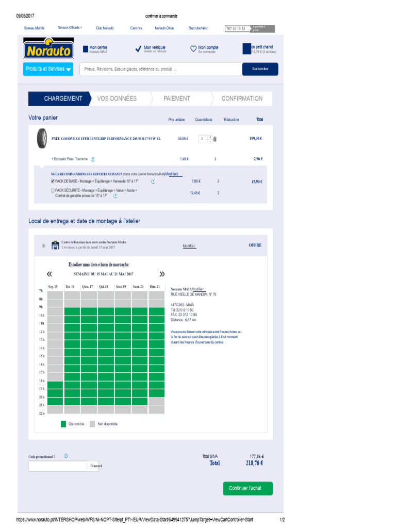Screen dimensions: 396x528
Task: Click the heart icon for Mon compte
Action: point(193,49)
